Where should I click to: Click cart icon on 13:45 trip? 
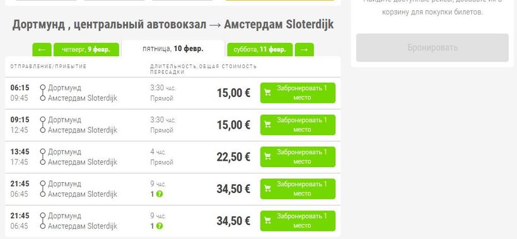click(x=268, y=157)
